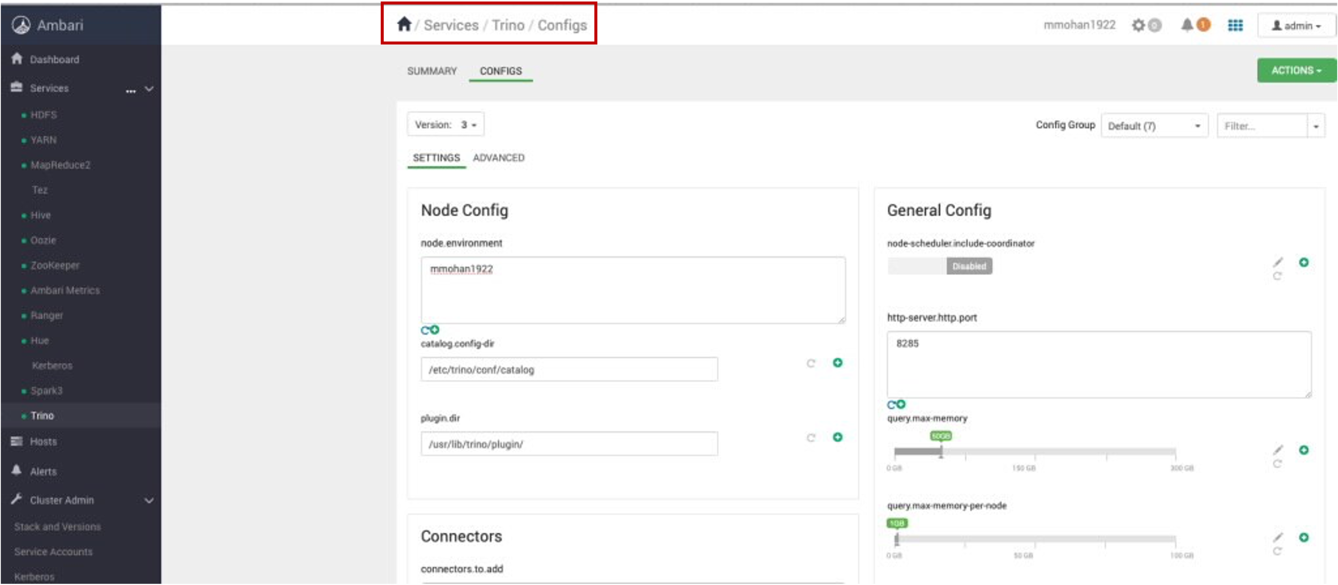1338x585 pixels.
Task: Open the background operations gear icon
Action: 1138,25
